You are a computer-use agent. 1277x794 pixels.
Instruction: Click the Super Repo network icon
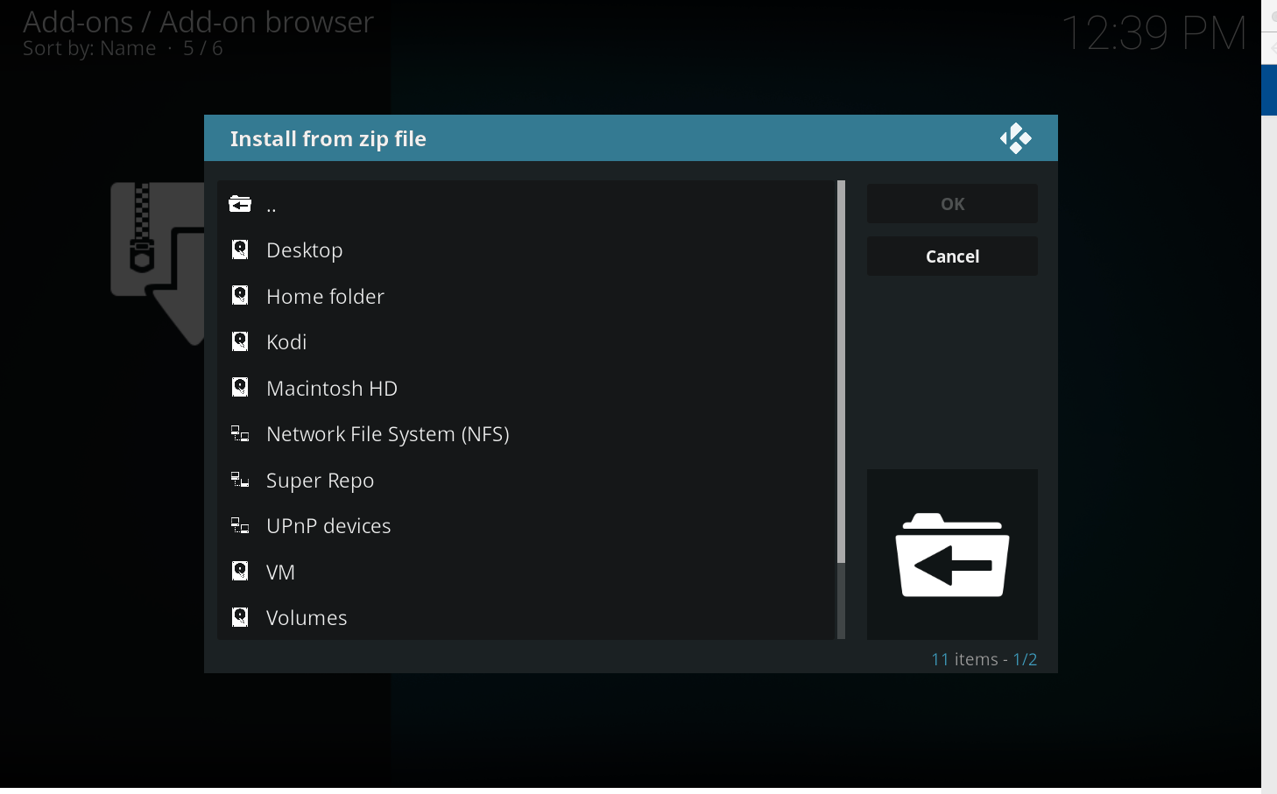pyautogui.click(x=240, y=480)
